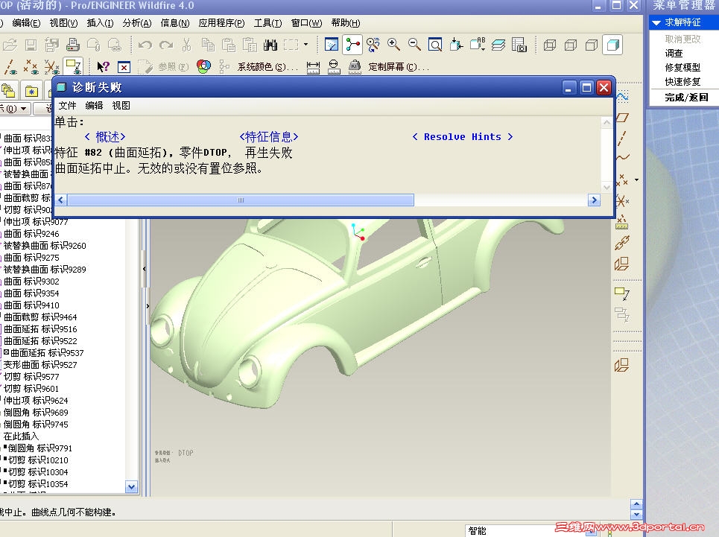This screenshot has height=537, width=719.
Task: Select Wireframe display style
Action: click(x=550, y=45)
